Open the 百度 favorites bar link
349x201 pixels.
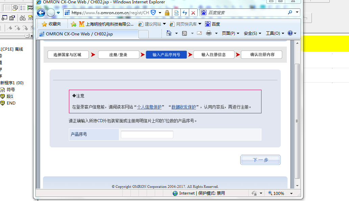point(213,24)
